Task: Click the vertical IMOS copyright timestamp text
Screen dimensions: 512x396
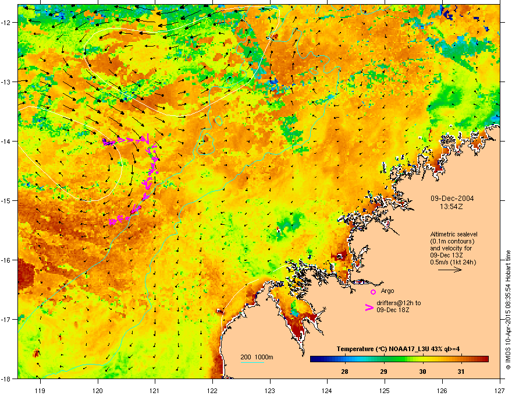Action: click(508, 310)
